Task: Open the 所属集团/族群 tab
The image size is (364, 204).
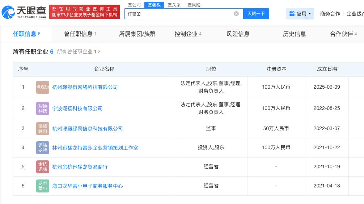Action: 137,34
